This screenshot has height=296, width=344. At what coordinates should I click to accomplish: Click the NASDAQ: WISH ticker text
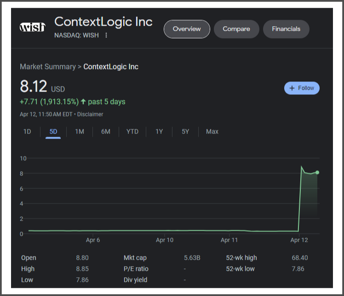76,35
